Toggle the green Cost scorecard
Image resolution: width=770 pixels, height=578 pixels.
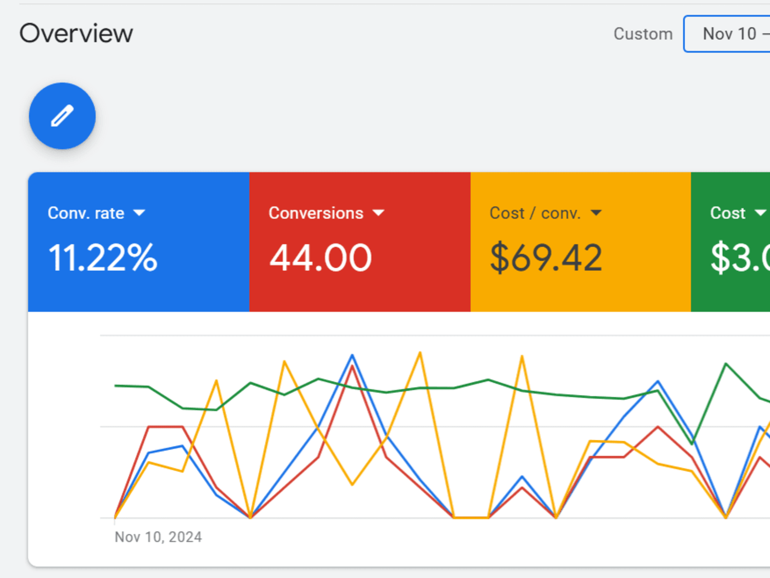730,242
